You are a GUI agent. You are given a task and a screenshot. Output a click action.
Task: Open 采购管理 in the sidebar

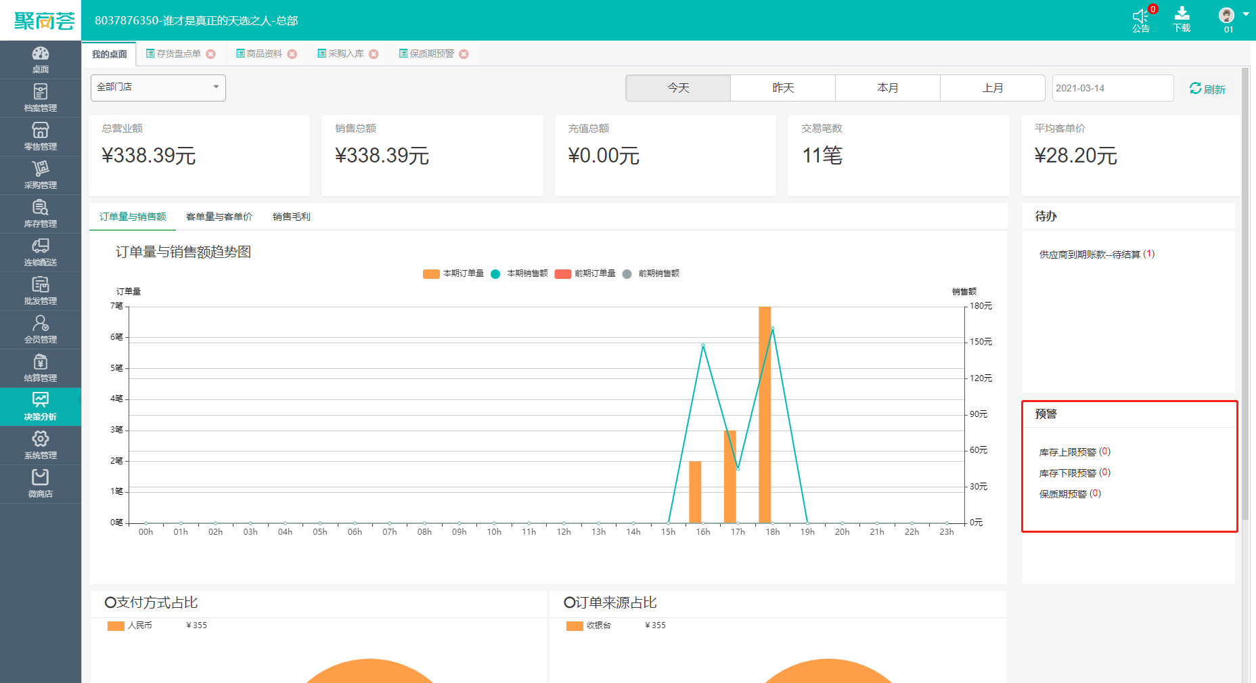pyautogui.click(x=41, y=175)
